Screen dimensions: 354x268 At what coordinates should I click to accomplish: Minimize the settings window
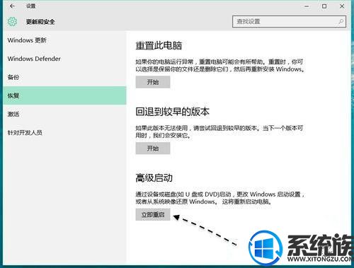307,6
